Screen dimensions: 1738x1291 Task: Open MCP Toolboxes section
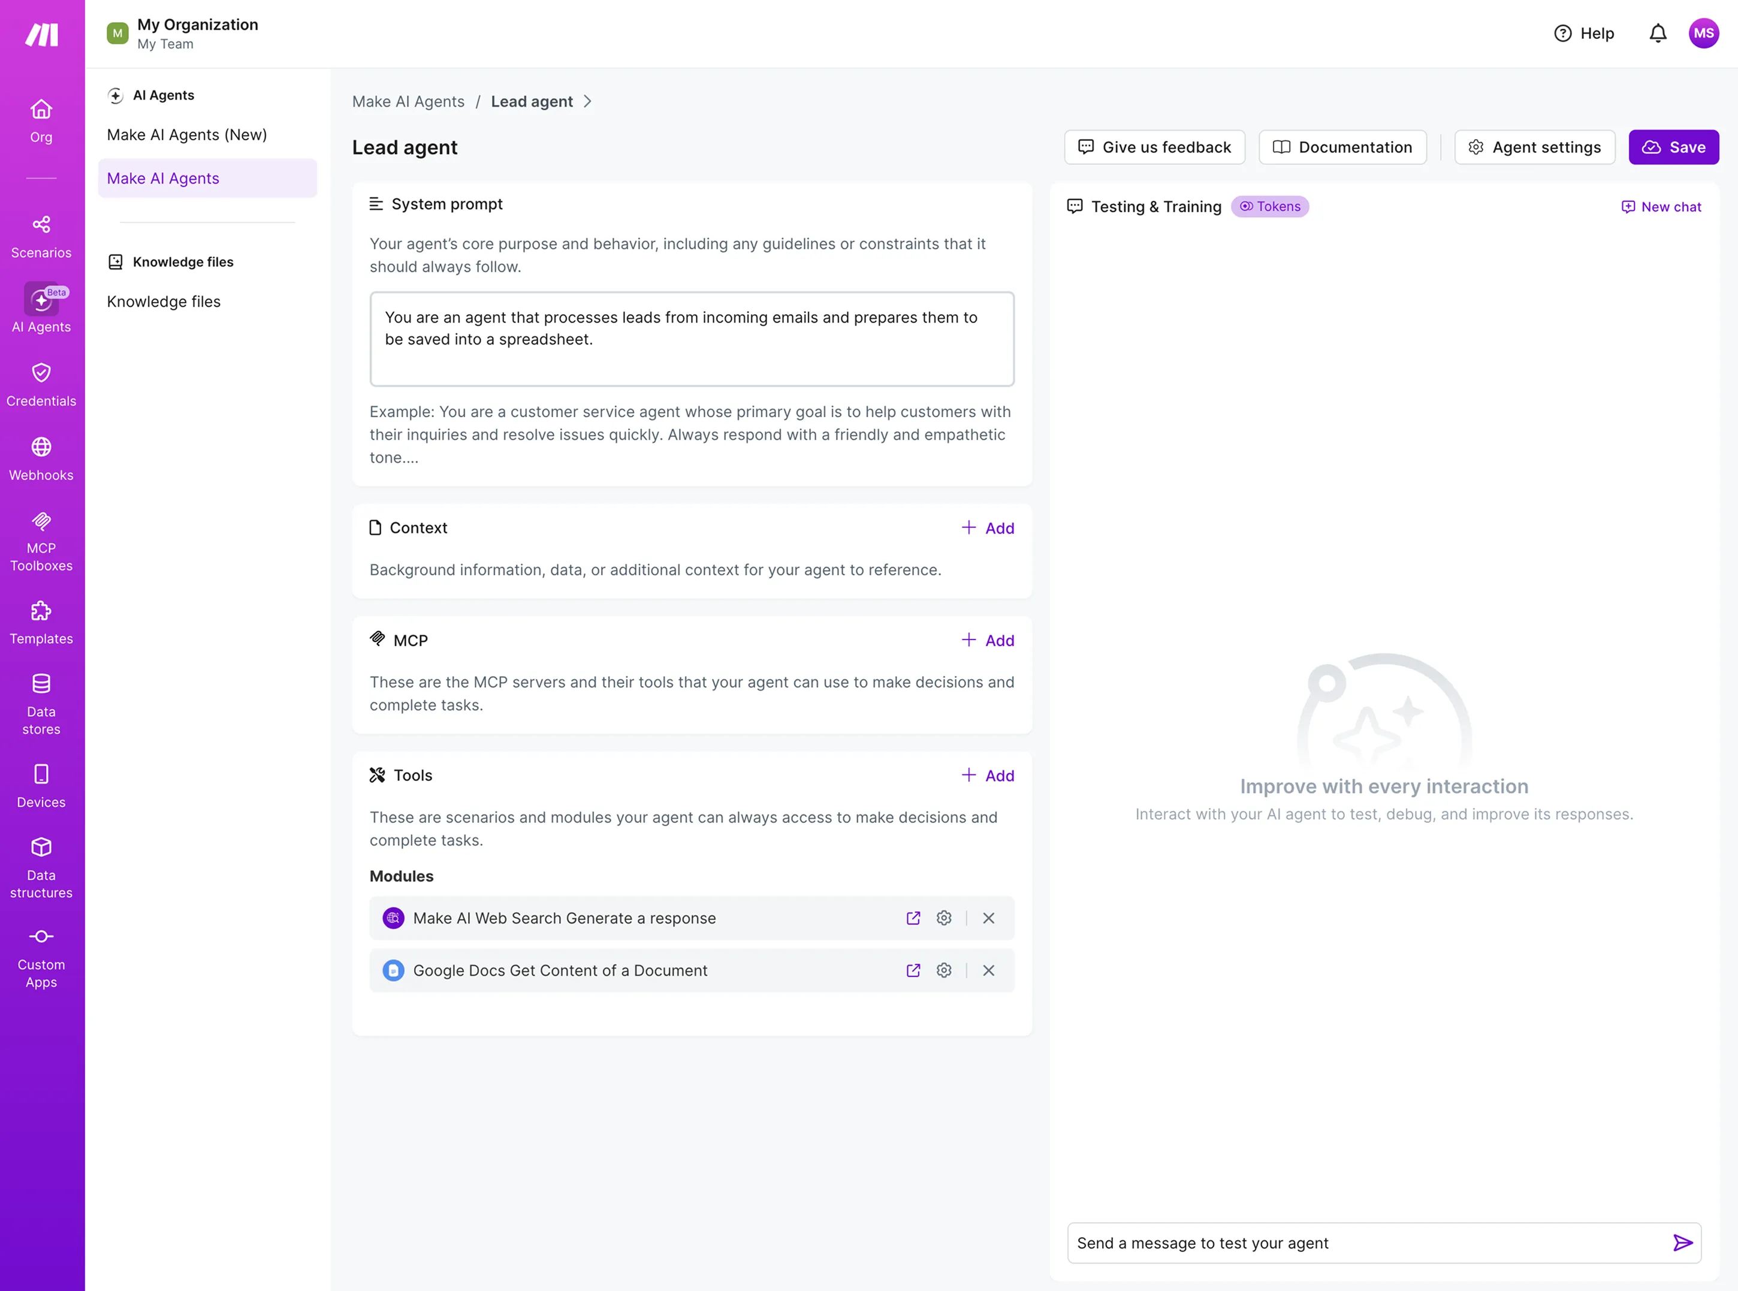point(41,542)
